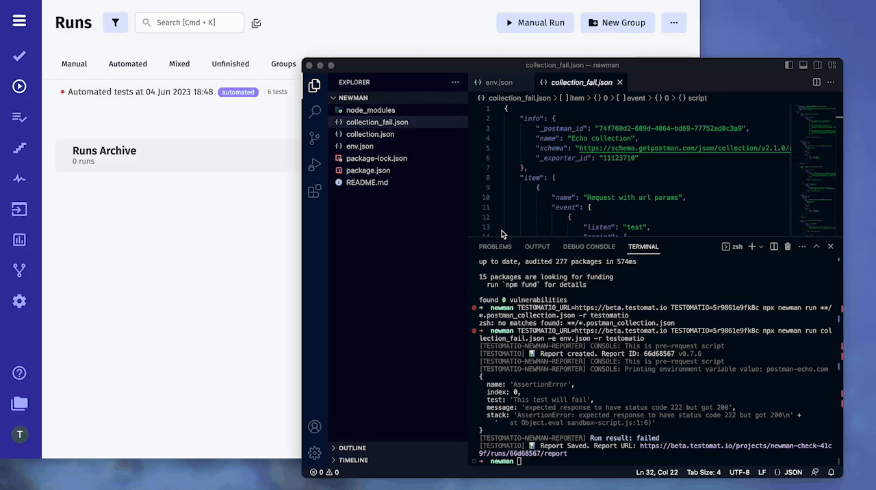Open the Tests checkmark icon in Testomat.io sidebar
Image resolution: width=876 pixels, height=490 pixels.
click(19, 56)
